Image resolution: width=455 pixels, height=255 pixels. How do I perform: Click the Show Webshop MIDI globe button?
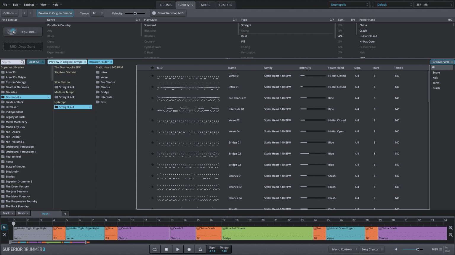168,13
